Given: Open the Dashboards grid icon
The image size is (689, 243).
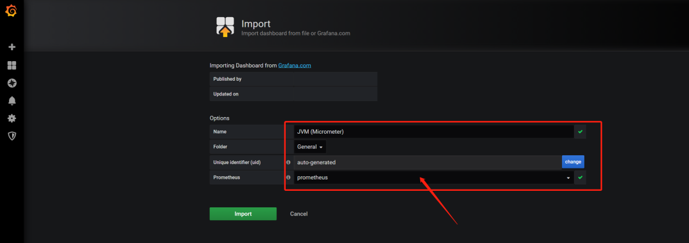Looking at the screenshot, I should pos(12,66).
